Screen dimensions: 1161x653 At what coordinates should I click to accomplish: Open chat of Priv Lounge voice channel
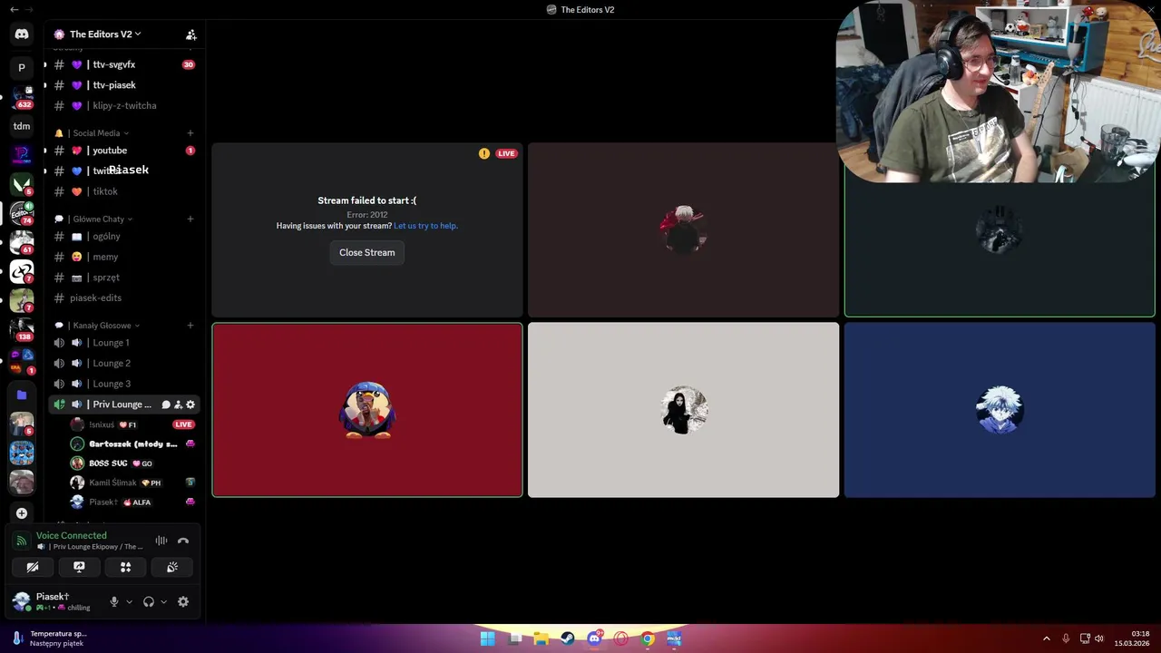166,404
